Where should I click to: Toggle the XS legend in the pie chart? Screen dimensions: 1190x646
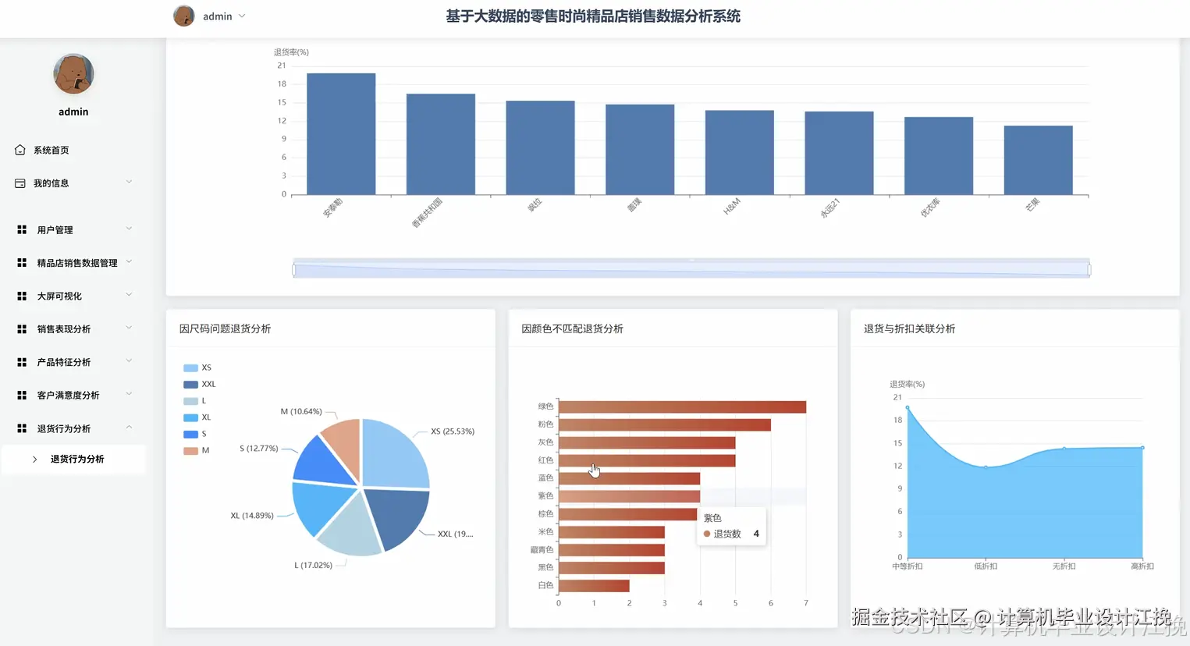(198, 367)
